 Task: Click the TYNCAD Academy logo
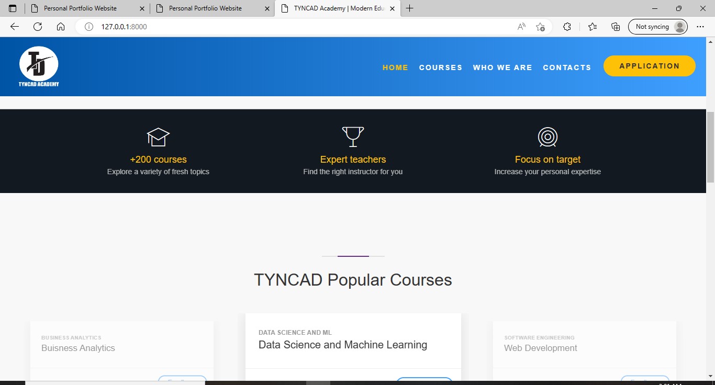pos(39,66)
